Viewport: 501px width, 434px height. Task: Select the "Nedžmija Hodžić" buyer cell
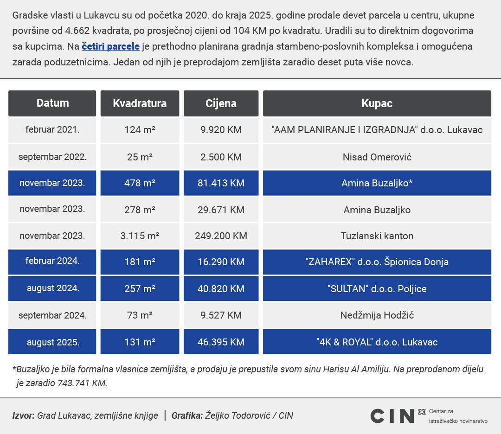tap(377, 316)
